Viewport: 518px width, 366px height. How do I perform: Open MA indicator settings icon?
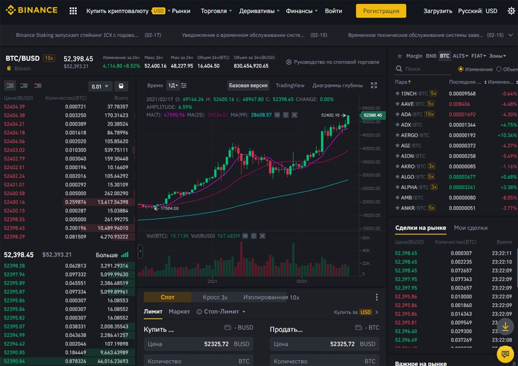tap(286, 115)
